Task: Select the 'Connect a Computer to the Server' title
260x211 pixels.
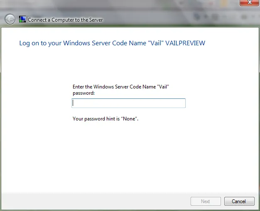Action: [x=65, y=20]
